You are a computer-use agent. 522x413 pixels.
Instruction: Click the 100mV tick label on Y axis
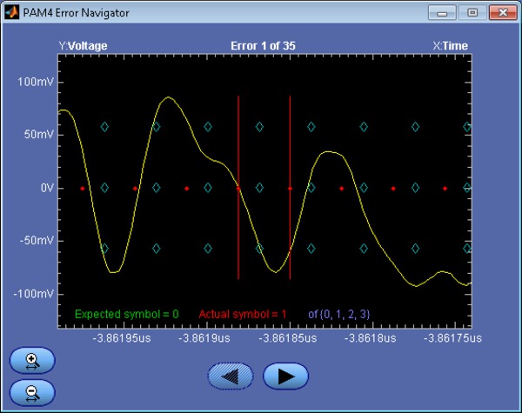click(x=36, y=82)
